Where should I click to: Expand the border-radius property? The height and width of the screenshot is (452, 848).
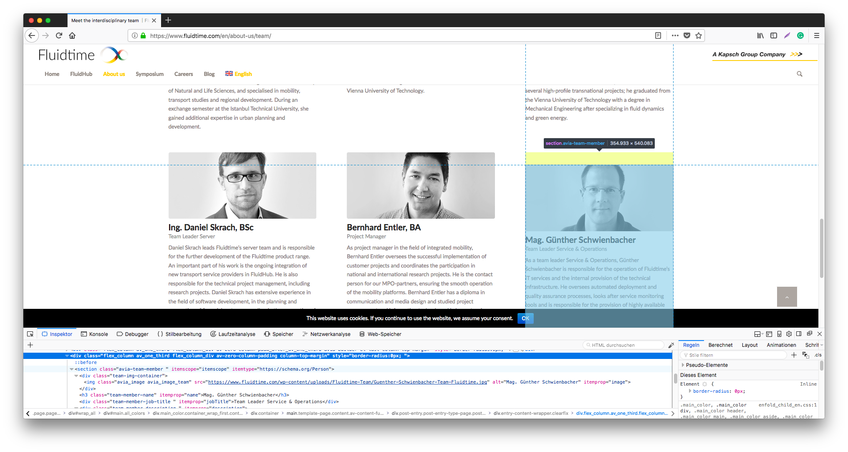tap(690, 391)
